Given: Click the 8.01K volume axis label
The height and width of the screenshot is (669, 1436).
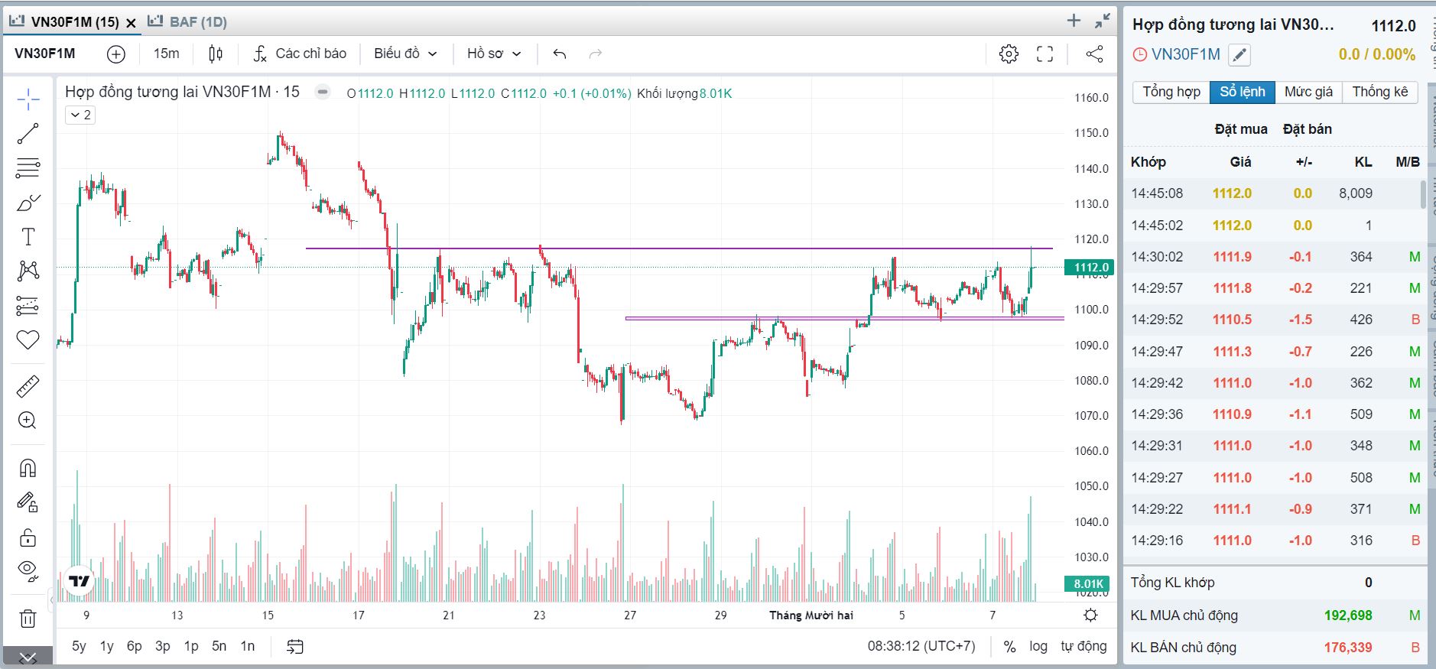Looking at the screenshot, I should coord(1087,583).
